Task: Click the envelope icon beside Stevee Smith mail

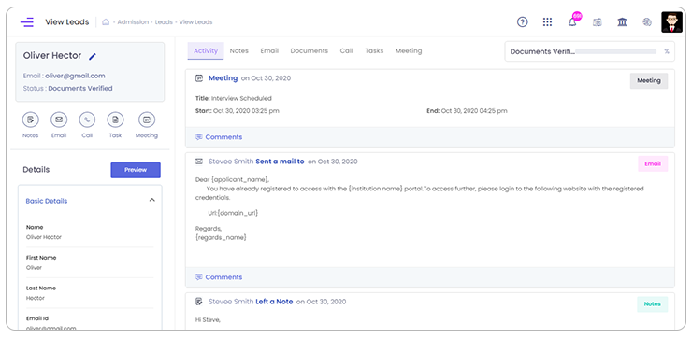Action: (199, 162)
